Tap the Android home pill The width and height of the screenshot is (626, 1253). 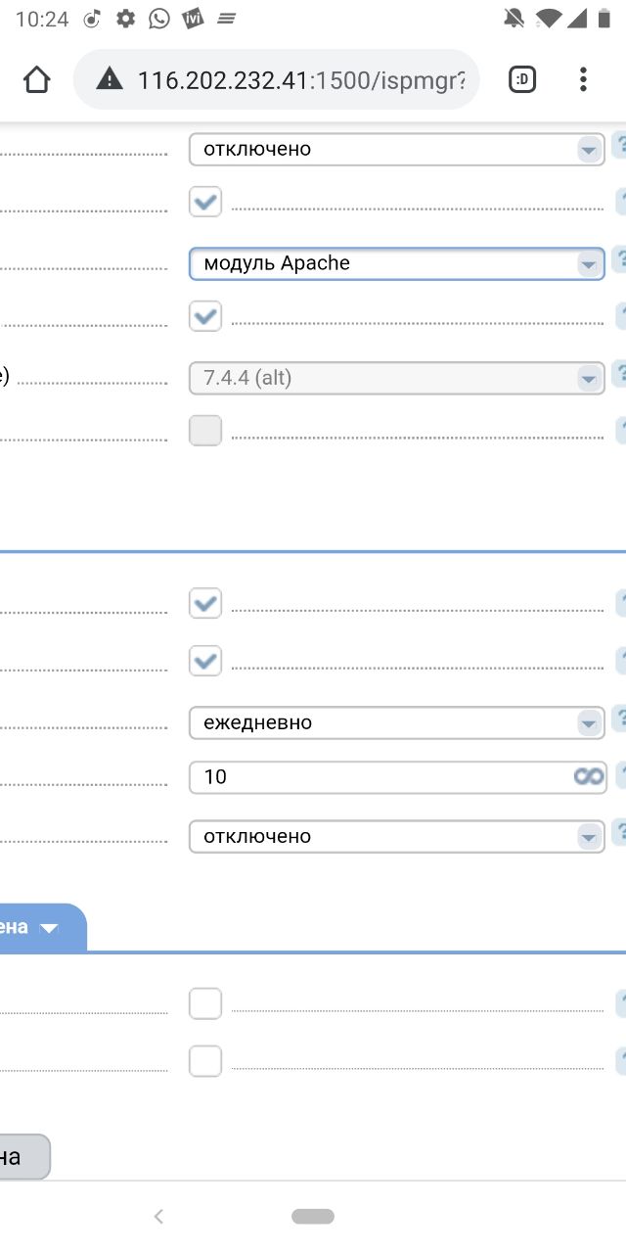point(313,1217)
